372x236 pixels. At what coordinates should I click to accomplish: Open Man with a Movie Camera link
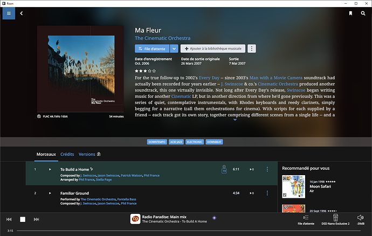click(276, 78)
